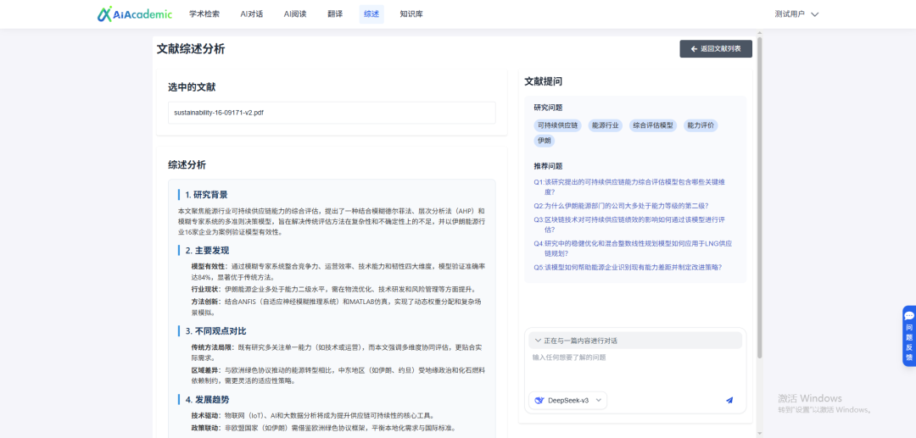Image resolution: width=916 pixels, height=438 pixels.
Task: Select the 可持续供应链 research tag
Action: tap(557, 125)
